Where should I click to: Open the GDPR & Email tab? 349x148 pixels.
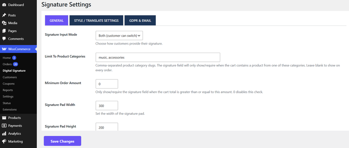click(140, 20)
